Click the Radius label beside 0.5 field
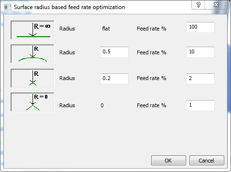Image resolution: width=231 pixels, height=172 pixels. click(67, 52)
